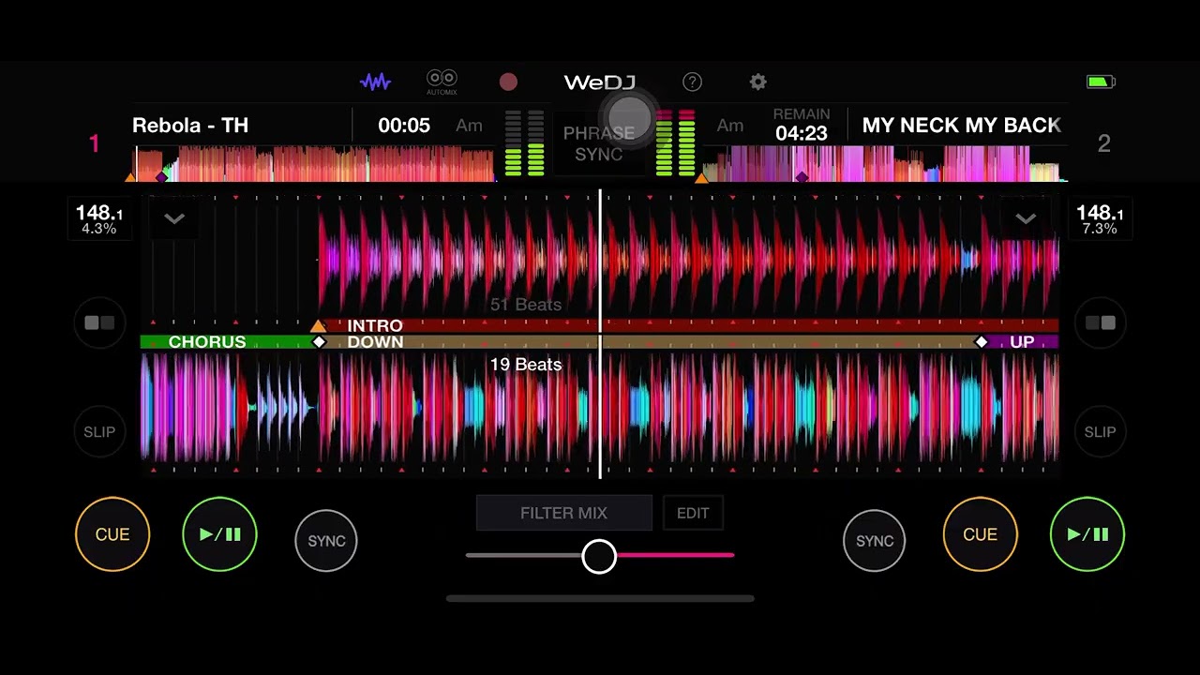Viewport: 1200px width, 675px height.
Task: Tap the WeDJ logo
Action: (x=600, y=82)
